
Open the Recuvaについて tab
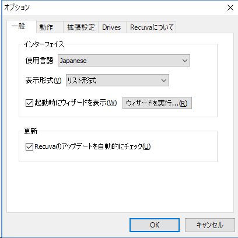[151, 27]
